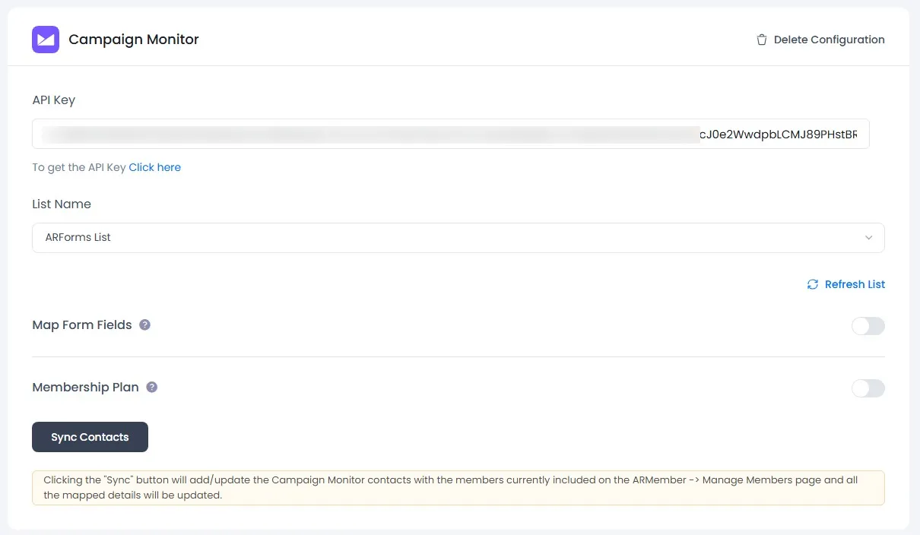This screenshot has width=920, height=535.
Task: Click the circular arrows refresh icon
Action: pos(813,284)
